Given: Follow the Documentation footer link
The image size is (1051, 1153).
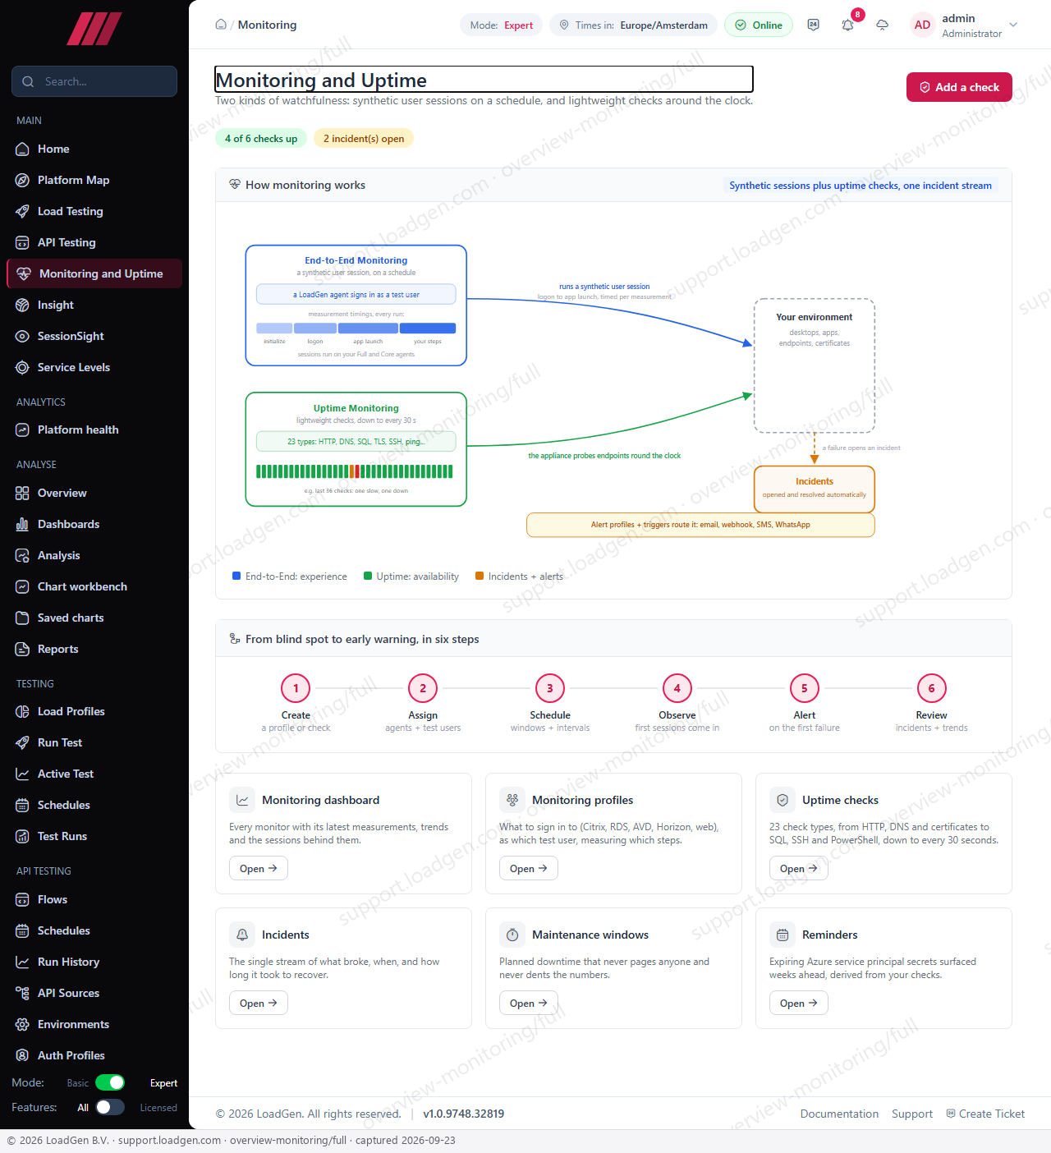Looking at the screenshot, I should pos(839,1114).
